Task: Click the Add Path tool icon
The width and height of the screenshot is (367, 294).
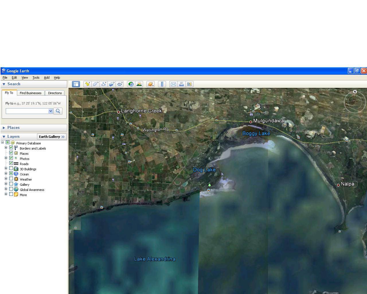Action: 104,84
